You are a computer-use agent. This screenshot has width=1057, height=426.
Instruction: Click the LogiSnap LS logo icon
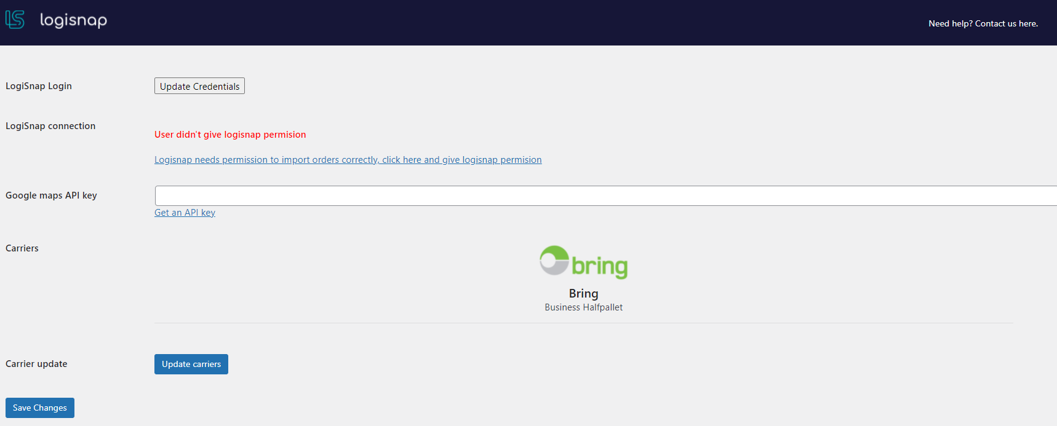click(x=15, y=20)
